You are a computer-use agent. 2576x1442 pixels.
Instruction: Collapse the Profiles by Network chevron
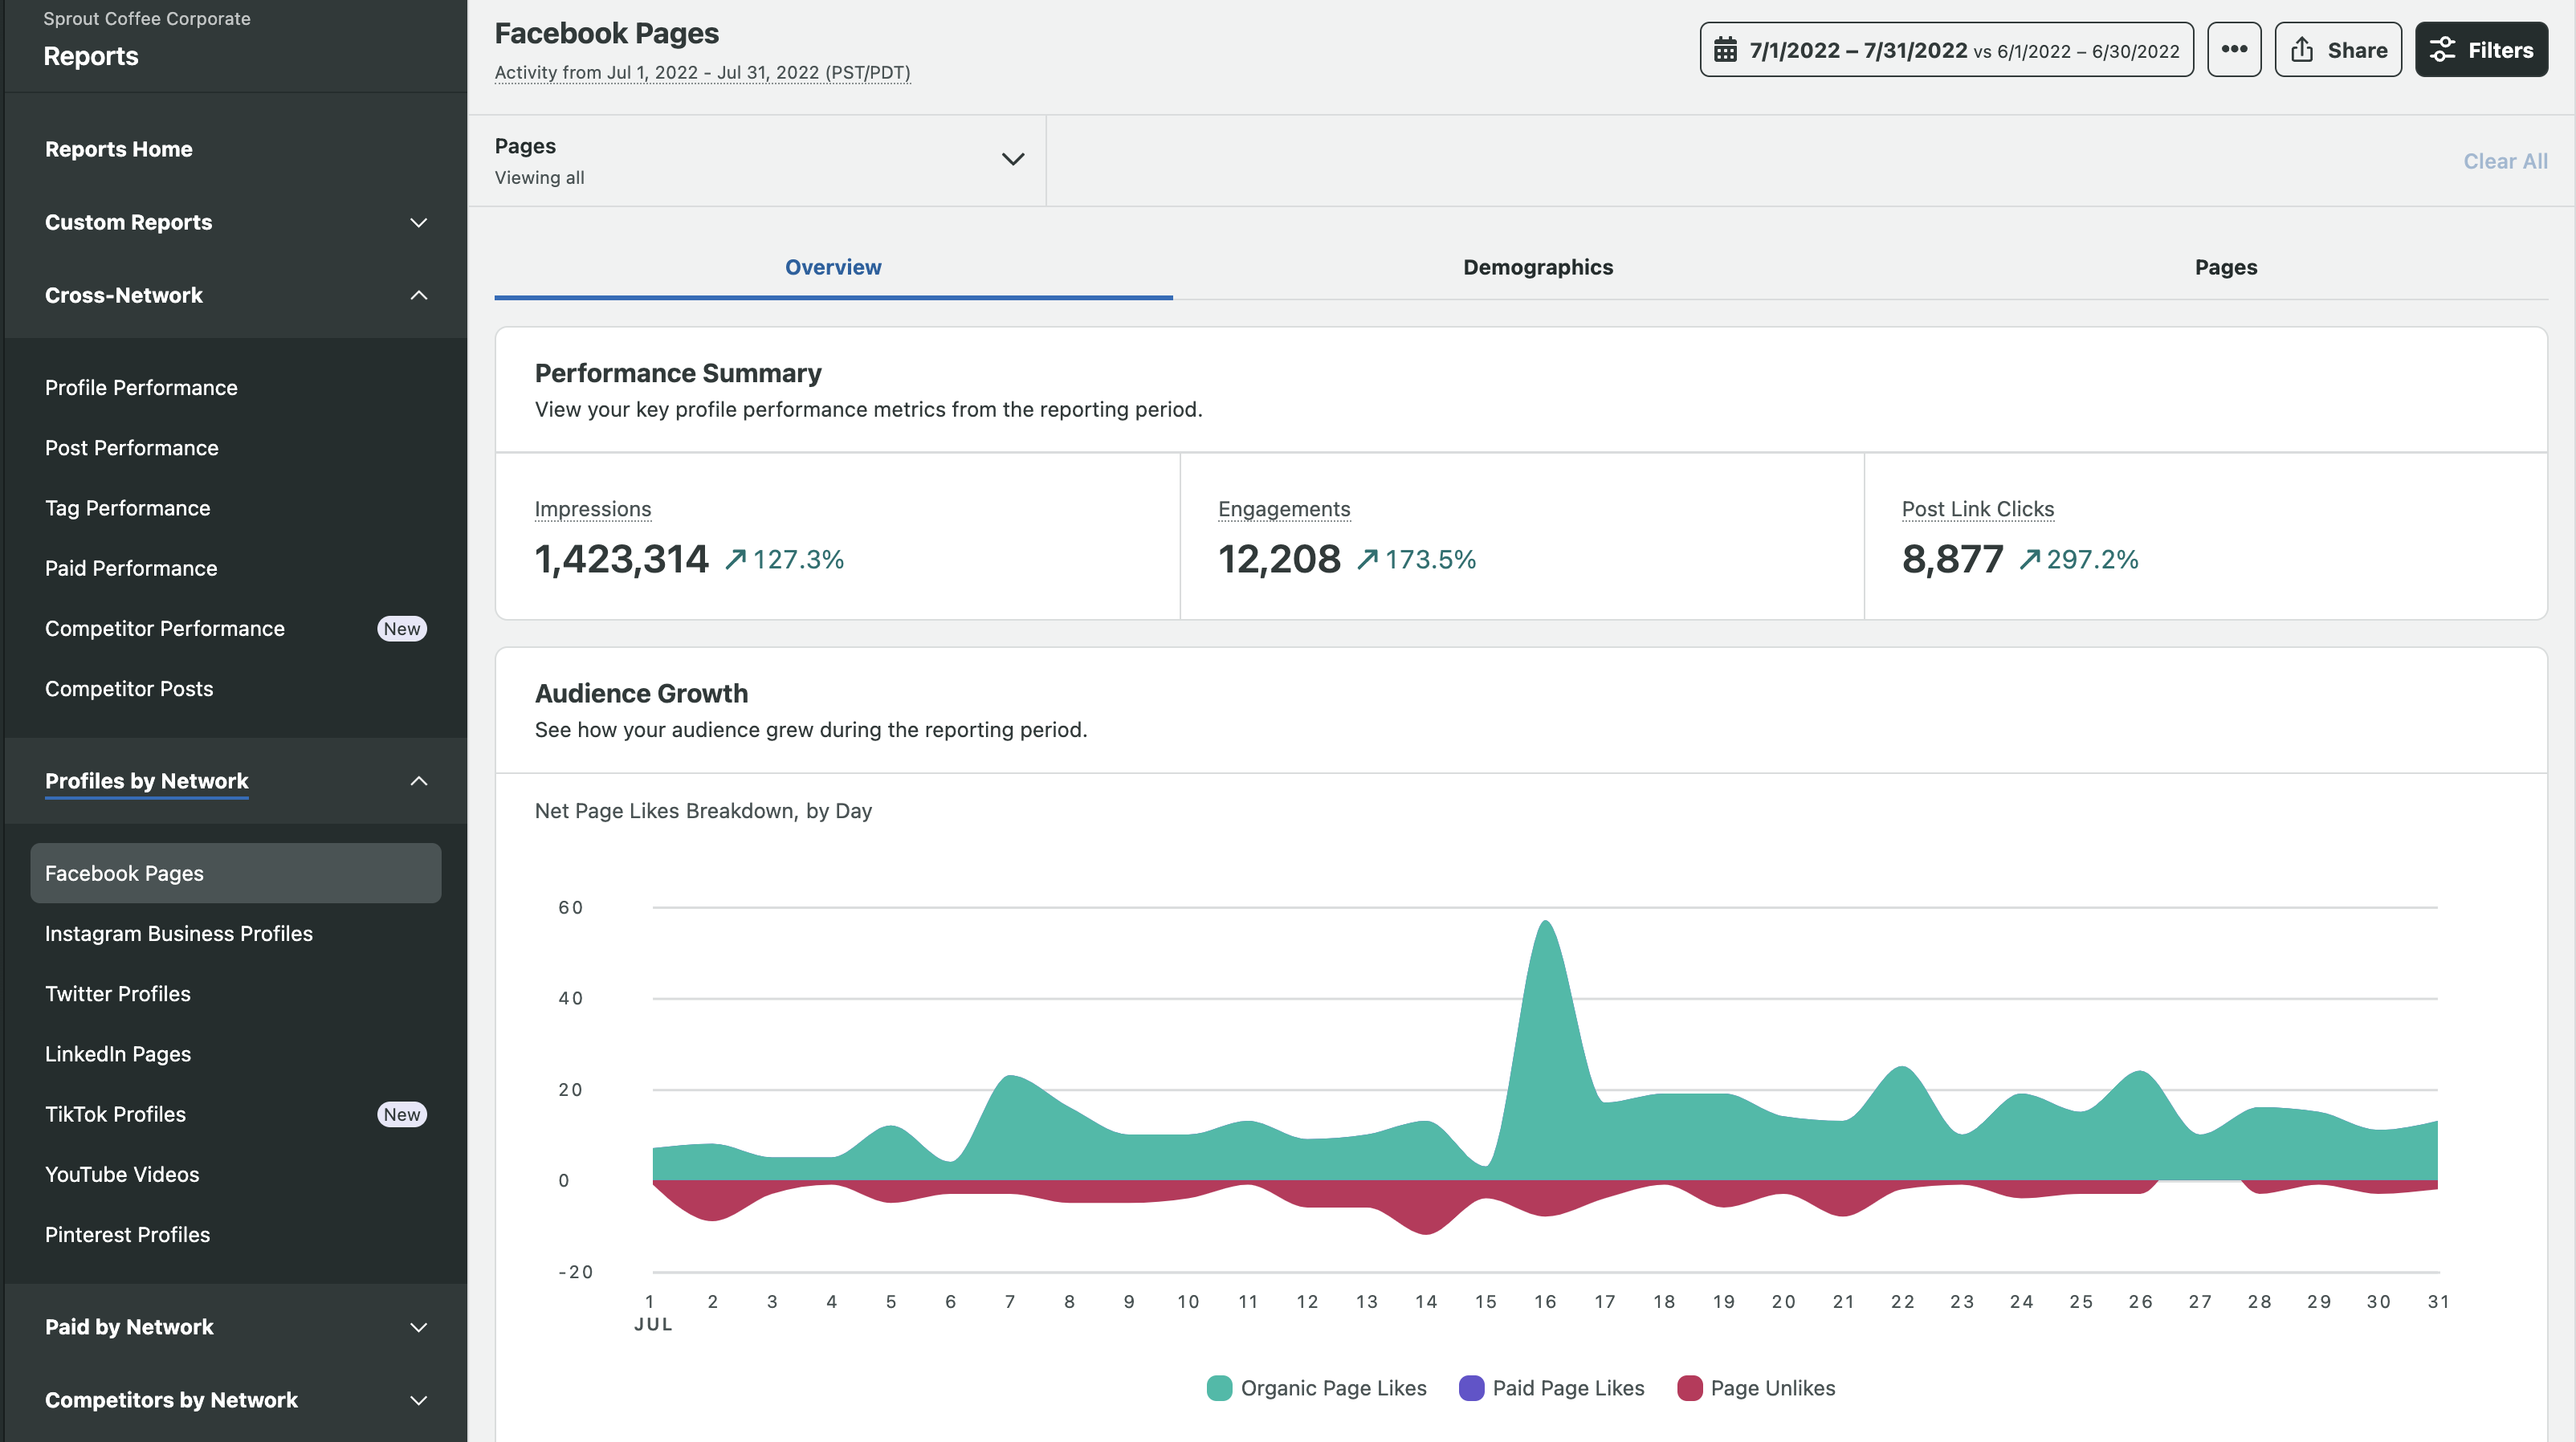[419, 781]
